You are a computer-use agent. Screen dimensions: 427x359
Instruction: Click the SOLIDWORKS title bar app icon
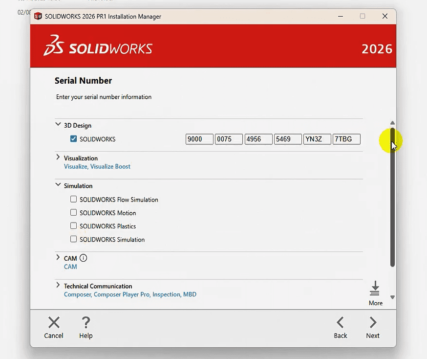point(38,16)
